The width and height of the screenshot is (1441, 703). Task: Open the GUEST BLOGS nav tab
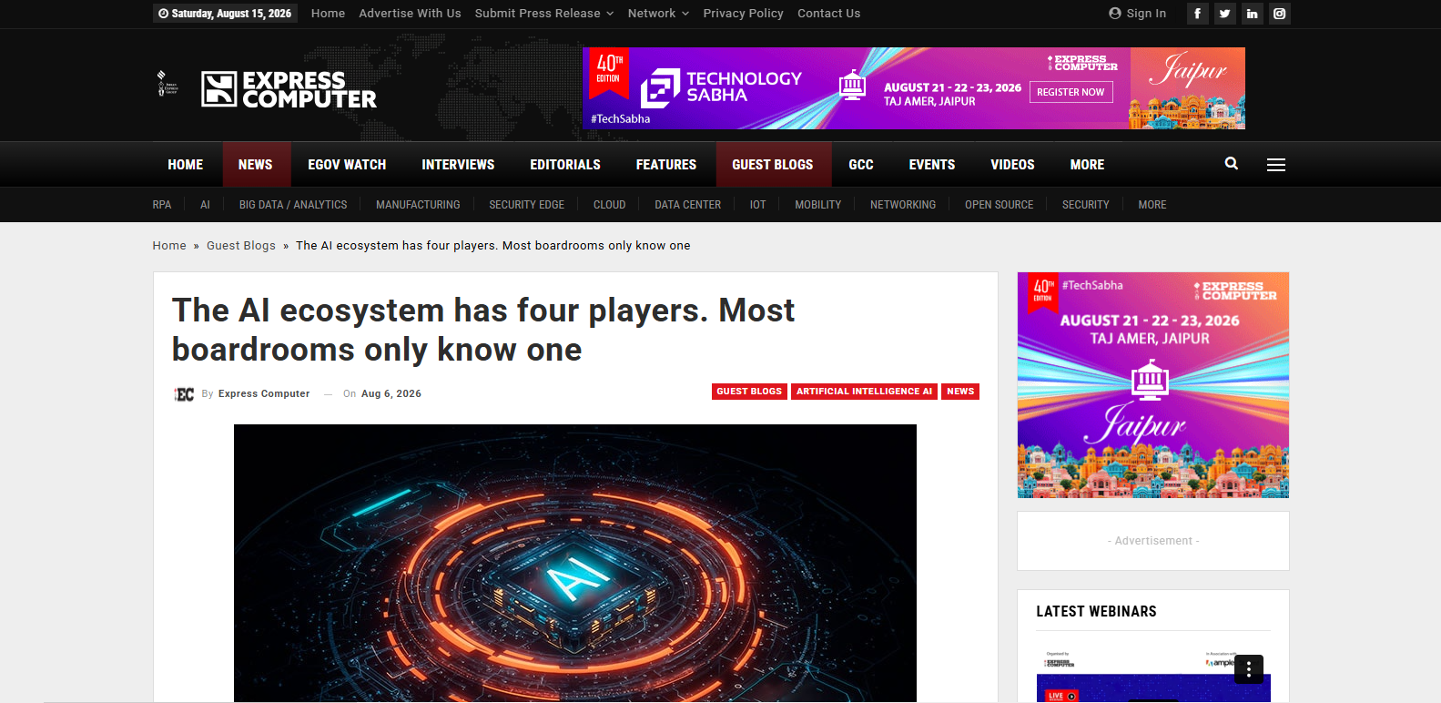pyautogui.click(x=773, y=165)
